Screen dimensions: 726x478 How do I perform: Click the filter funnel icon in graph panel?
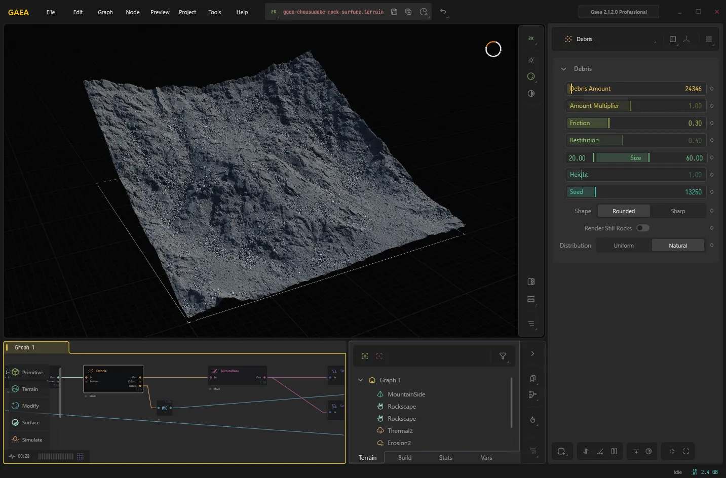pos(503,356)
